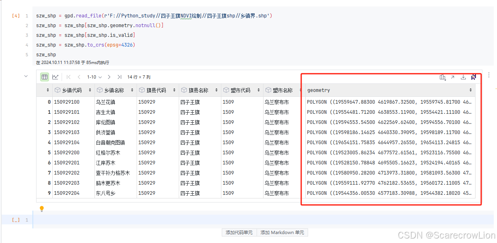The width and height of the screenshot is (497, 243).
Task: Toggle sorting on 旗县名称 column
Action: tap(216, 90)
